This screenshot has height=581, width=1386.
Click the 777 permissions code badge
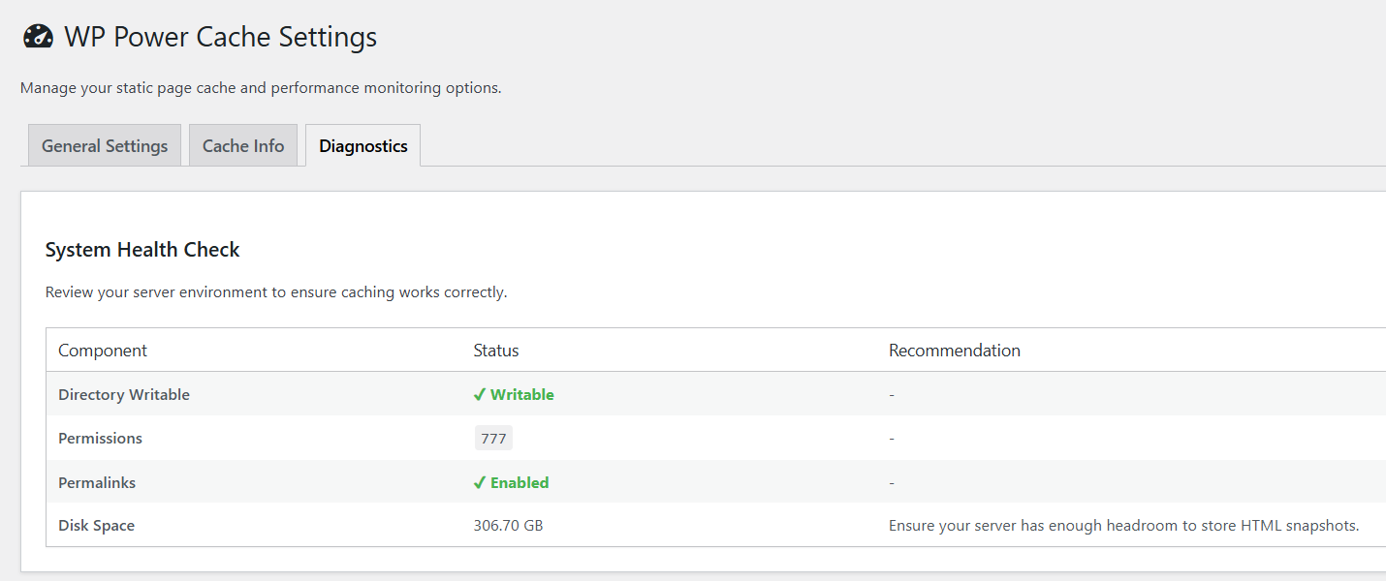tap(493, 438)
